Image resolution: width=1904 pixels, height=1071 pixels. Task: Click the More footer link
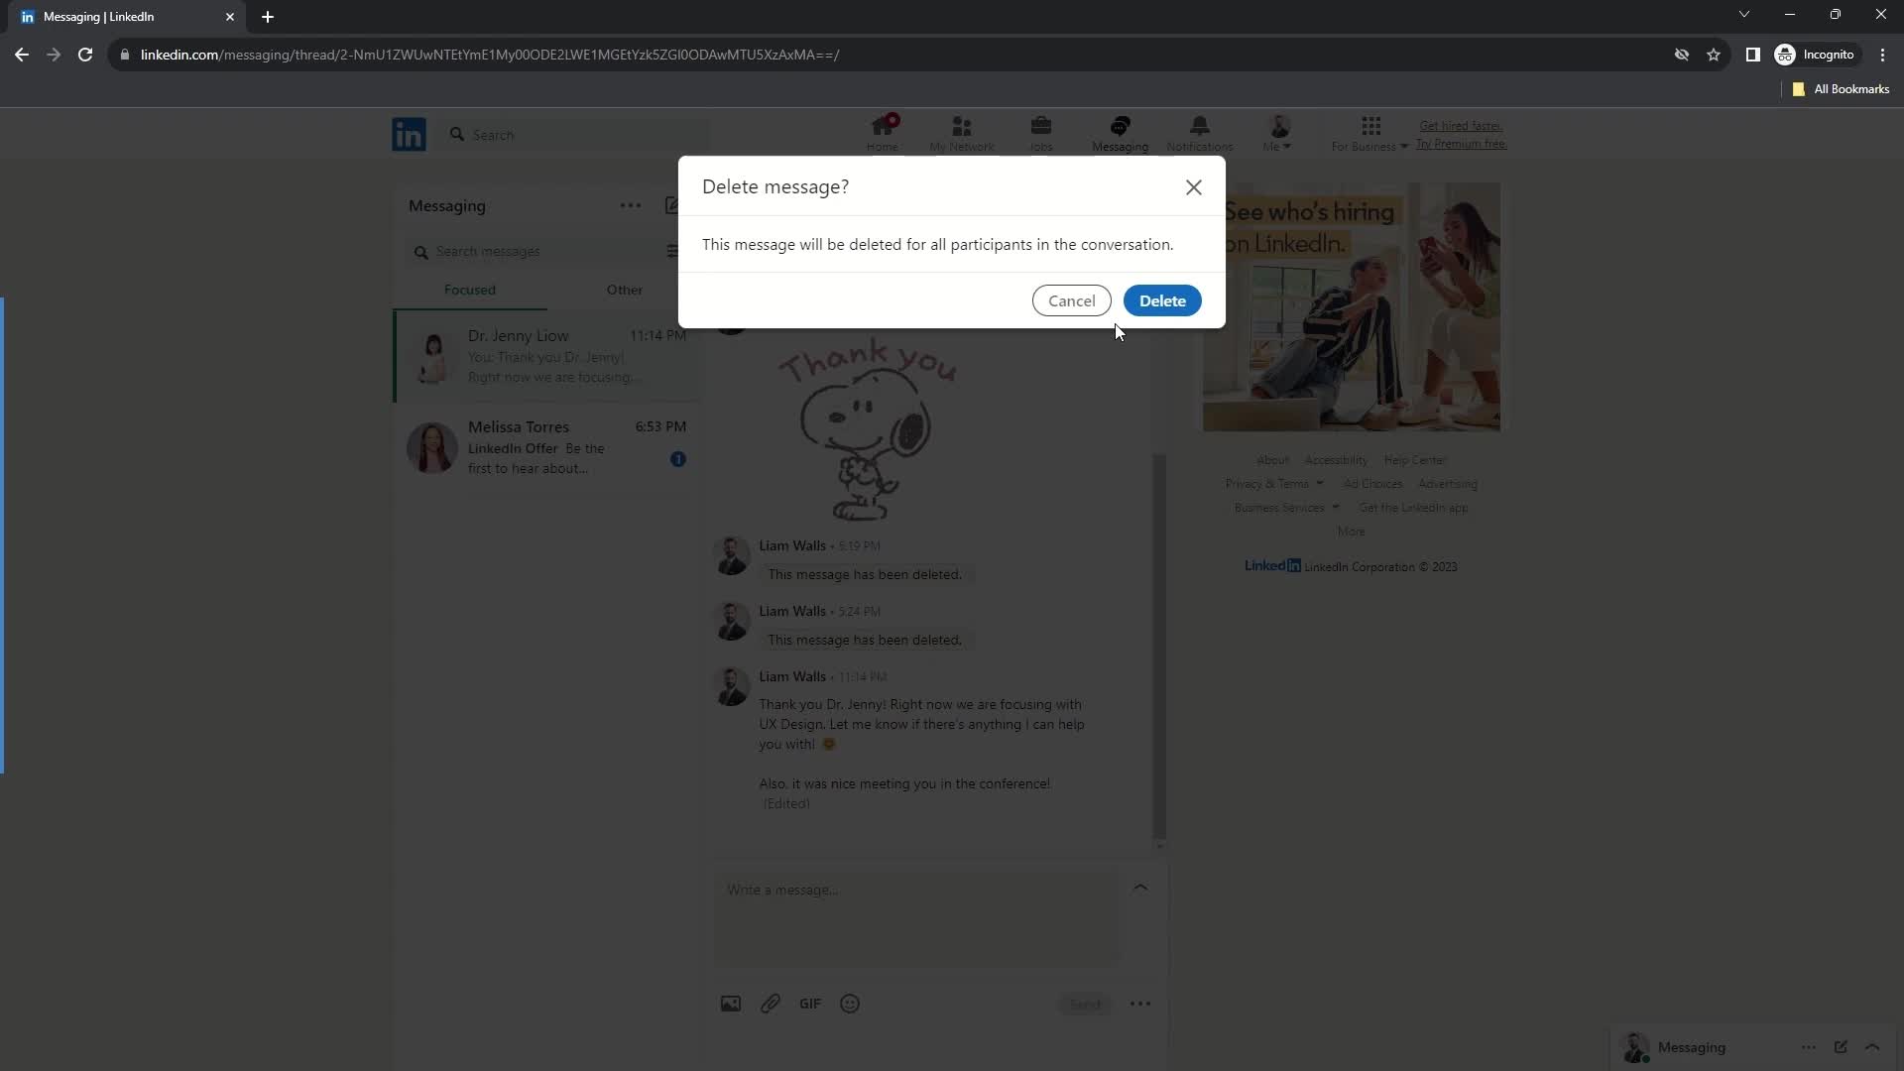1351,532
